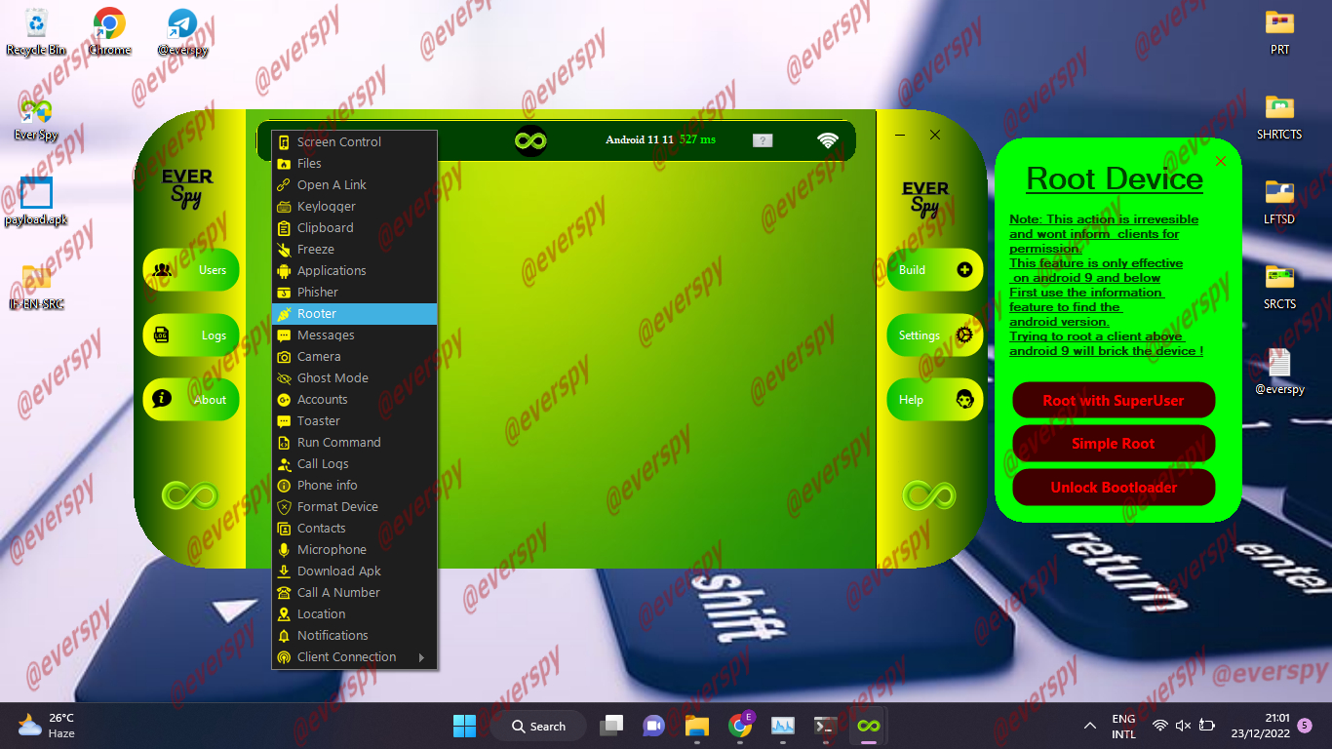Click the Call A Number phone icon
The width and height of the screenshot is (1332, 749).
pos(284,593)
